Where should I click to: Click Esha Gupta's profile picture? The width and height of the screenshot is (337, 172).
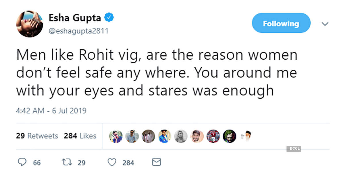coord(30,24)
